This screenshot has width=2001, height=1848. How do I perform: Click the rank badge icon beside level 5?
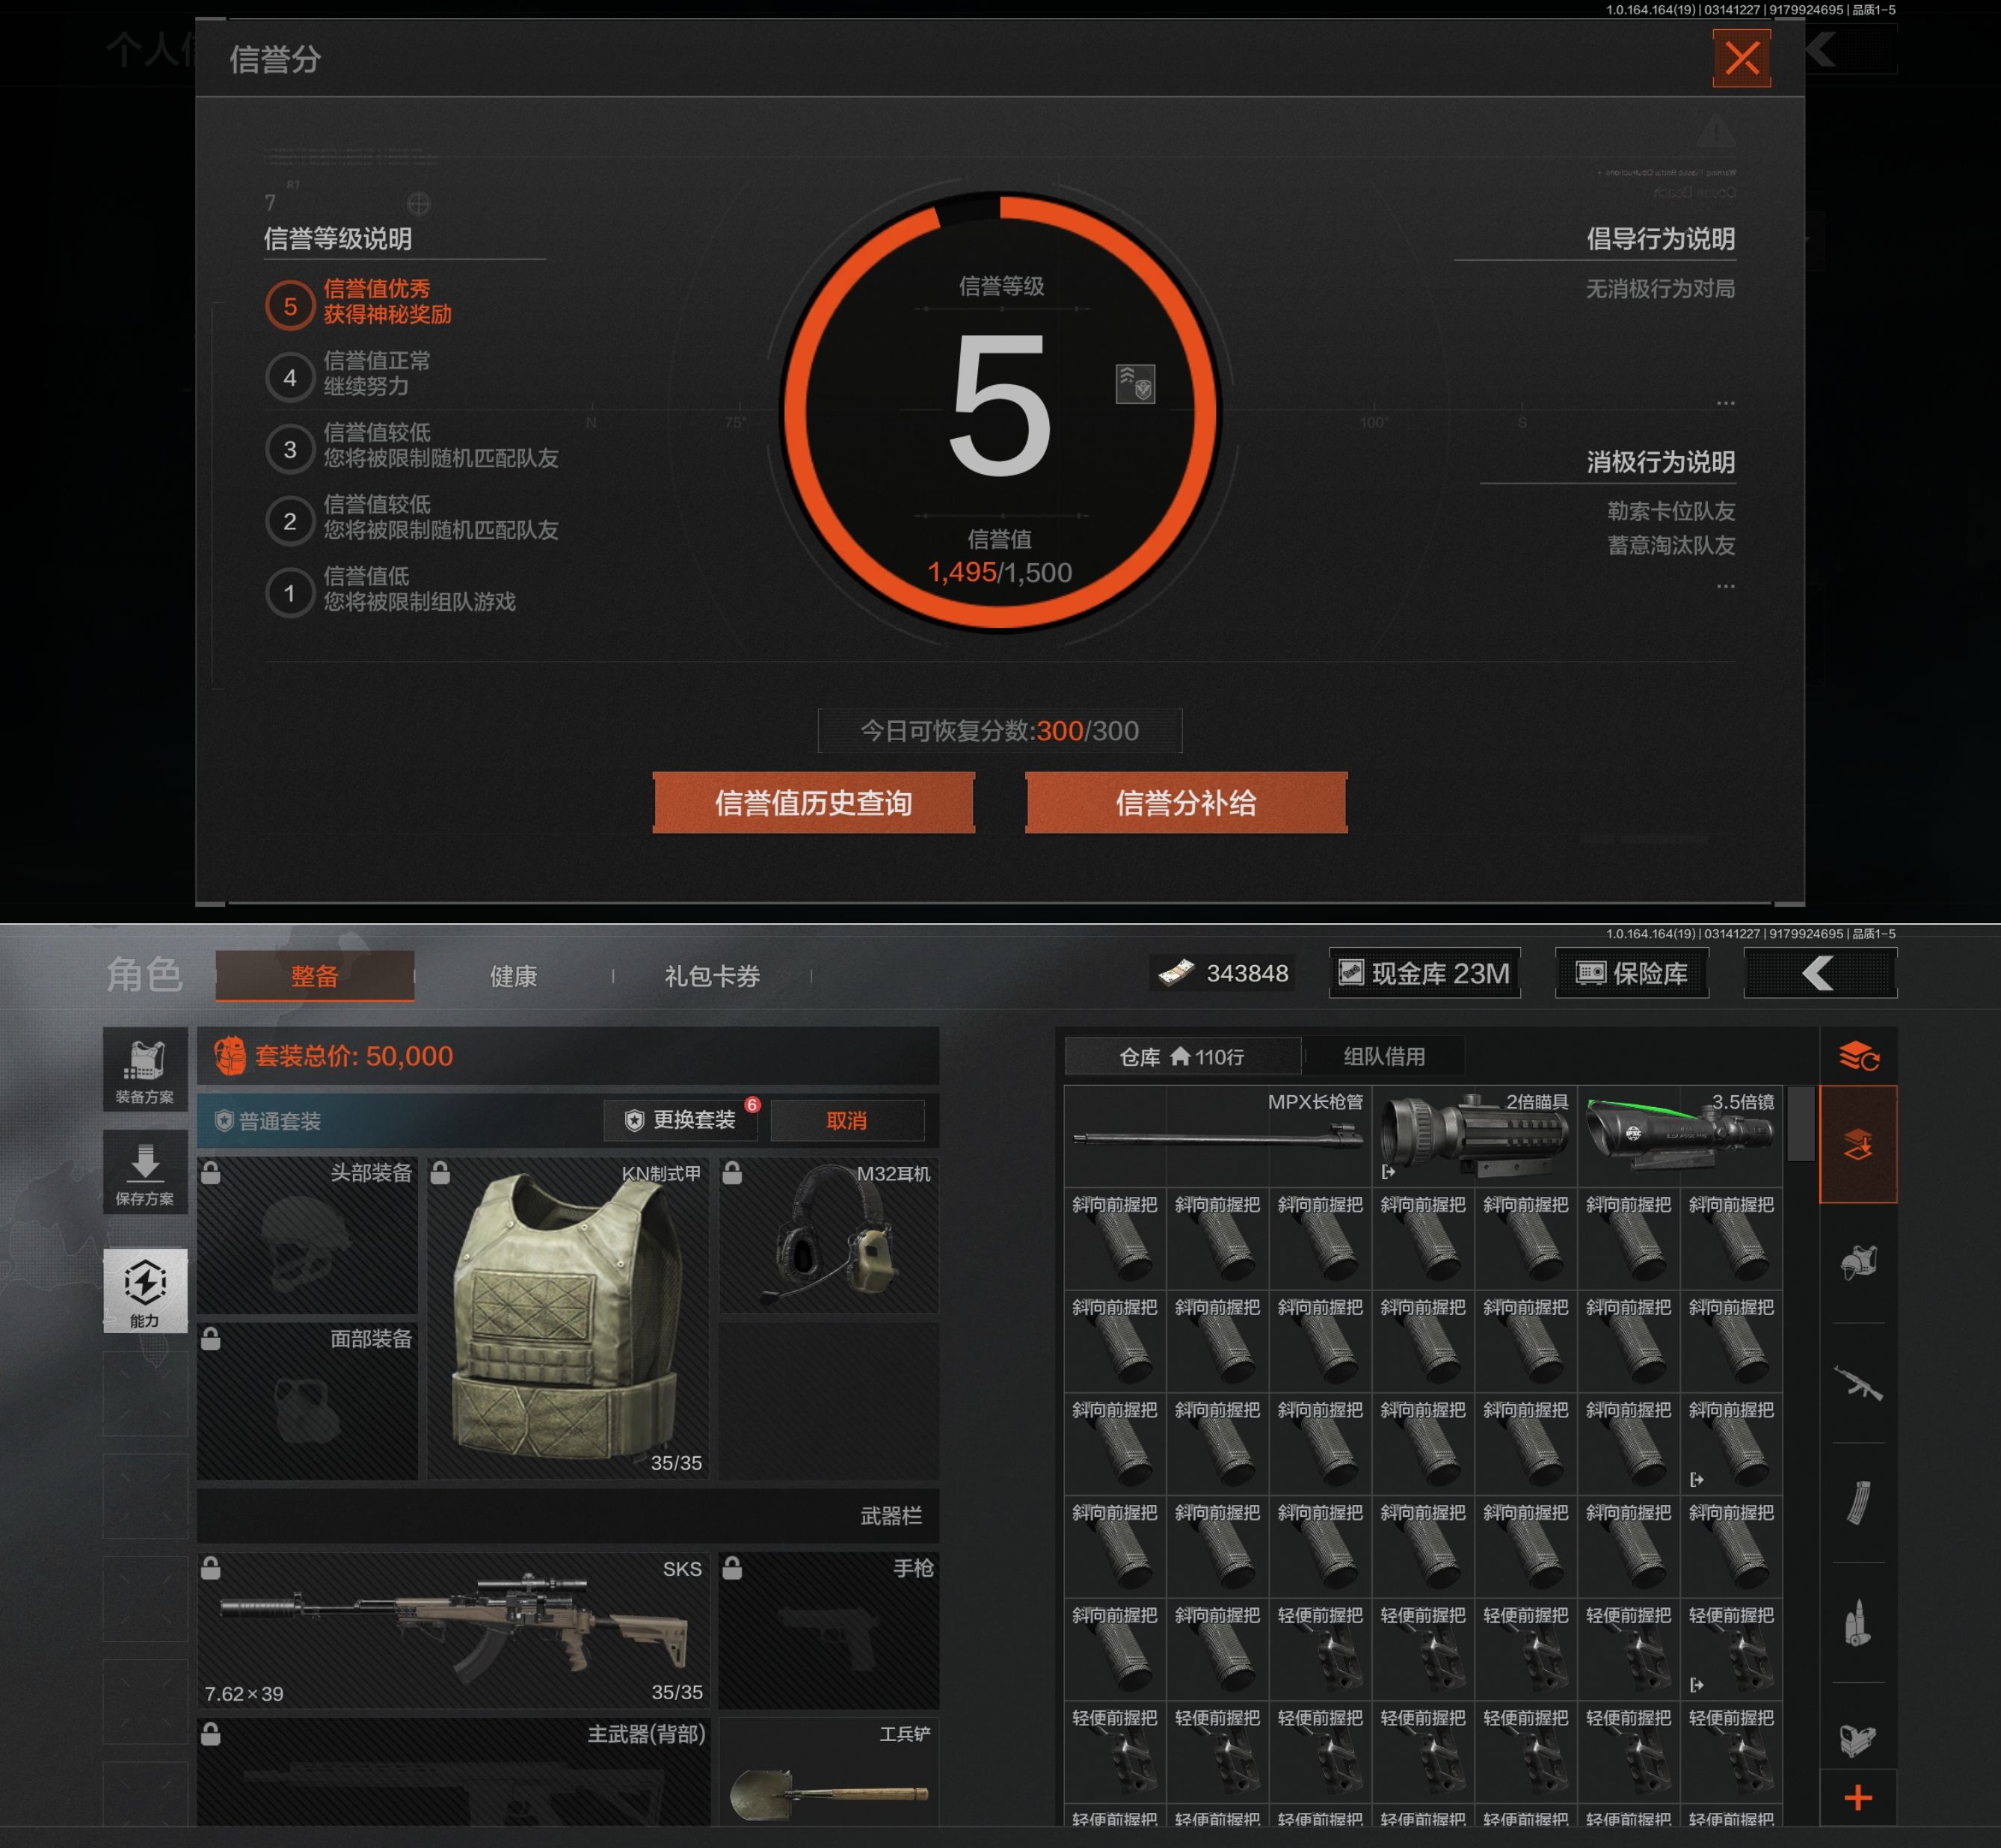pyautogui.click(x=1135, y=384)
